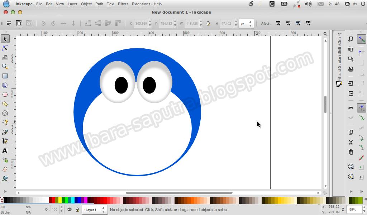Toggle main snapping enable button
Viewport: 367px width, 215px height.
click(x=362, y=39)
